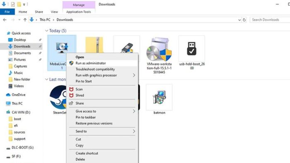
Task: Switch to the View ribbon tab
Action: [x=54, y=12]
